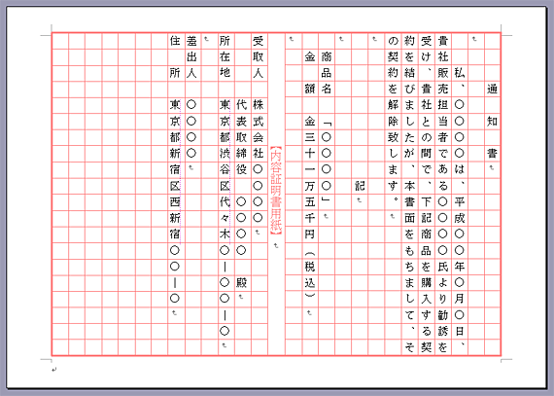Click the 代表取締役 text column
Screen dimensions: 554x396
click(241, 137)
